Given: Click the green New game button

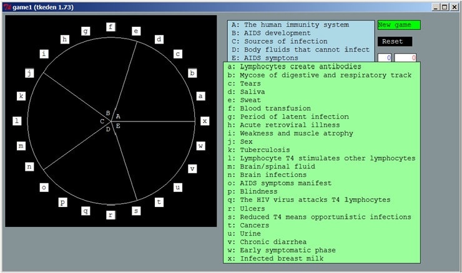Looking at the screenshot, I should tap(398, 25).
